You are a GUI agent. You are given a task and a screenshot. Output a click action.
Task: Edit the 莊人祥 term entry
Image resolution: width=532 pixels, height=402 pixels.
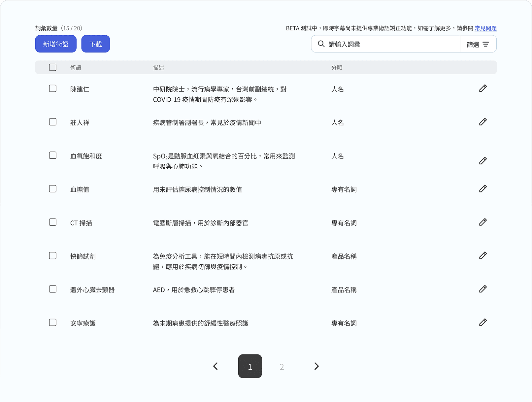click(x=483, y=121)
